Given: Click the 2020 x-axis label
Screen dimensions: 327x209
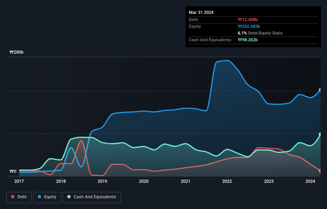Looking at the screenshot, I should click(x=144, y=181).
